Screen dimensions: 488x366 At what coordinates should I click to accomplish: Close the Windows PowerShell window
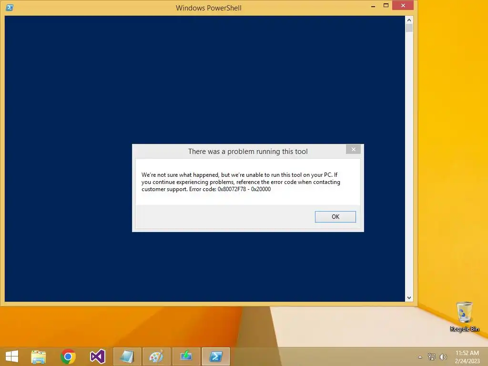[x=403, y=6]
